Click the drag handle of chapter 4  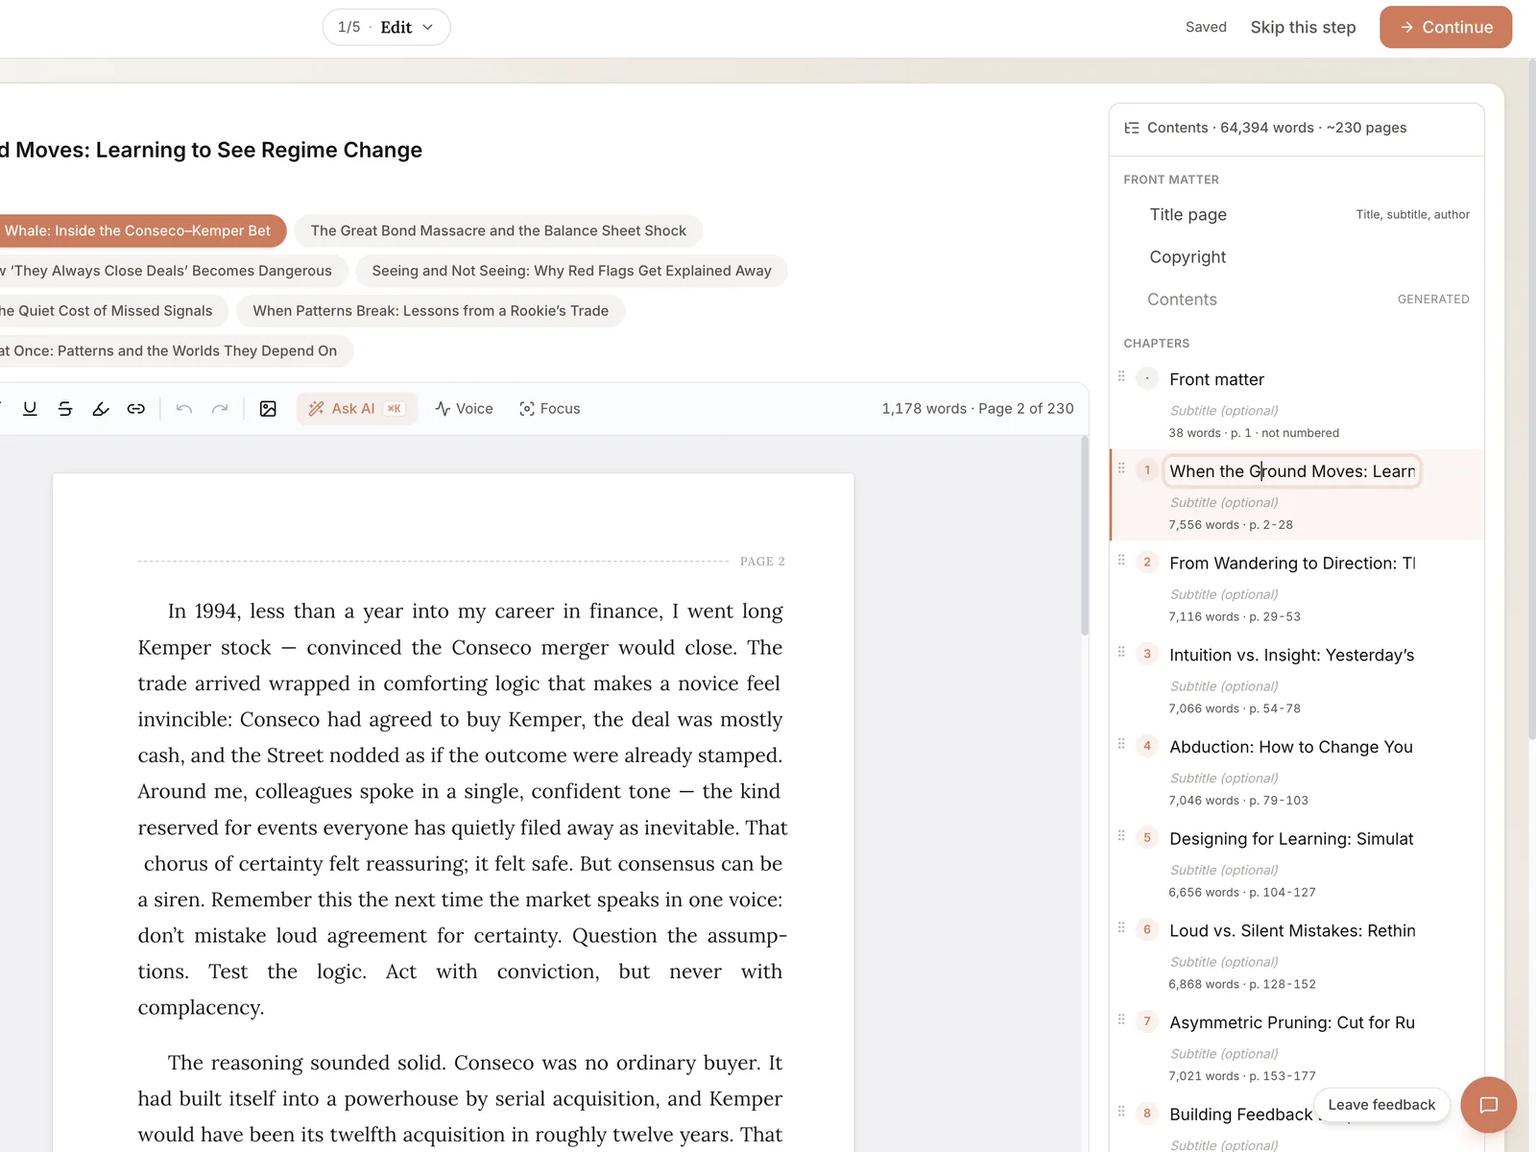(1121, 744)
